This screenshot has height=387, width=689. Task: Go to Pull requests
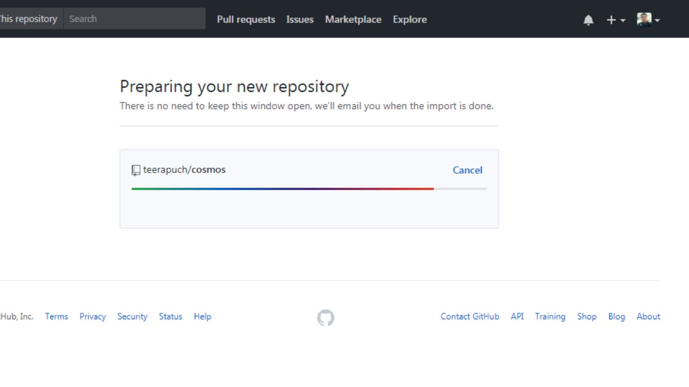(246, 19)
